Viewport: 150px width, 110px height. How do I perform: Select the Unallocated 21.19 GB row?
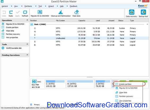pos(89,38)
